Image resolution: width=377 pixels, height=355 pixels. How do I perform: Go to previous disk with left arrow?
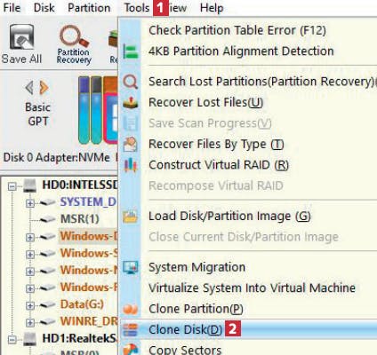tap(29, 88)
